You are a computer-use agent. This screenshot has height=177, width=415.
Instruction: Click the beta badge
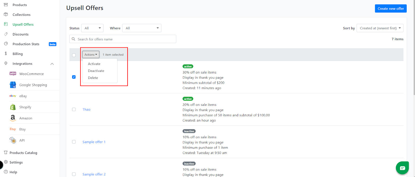click(52, 44)
